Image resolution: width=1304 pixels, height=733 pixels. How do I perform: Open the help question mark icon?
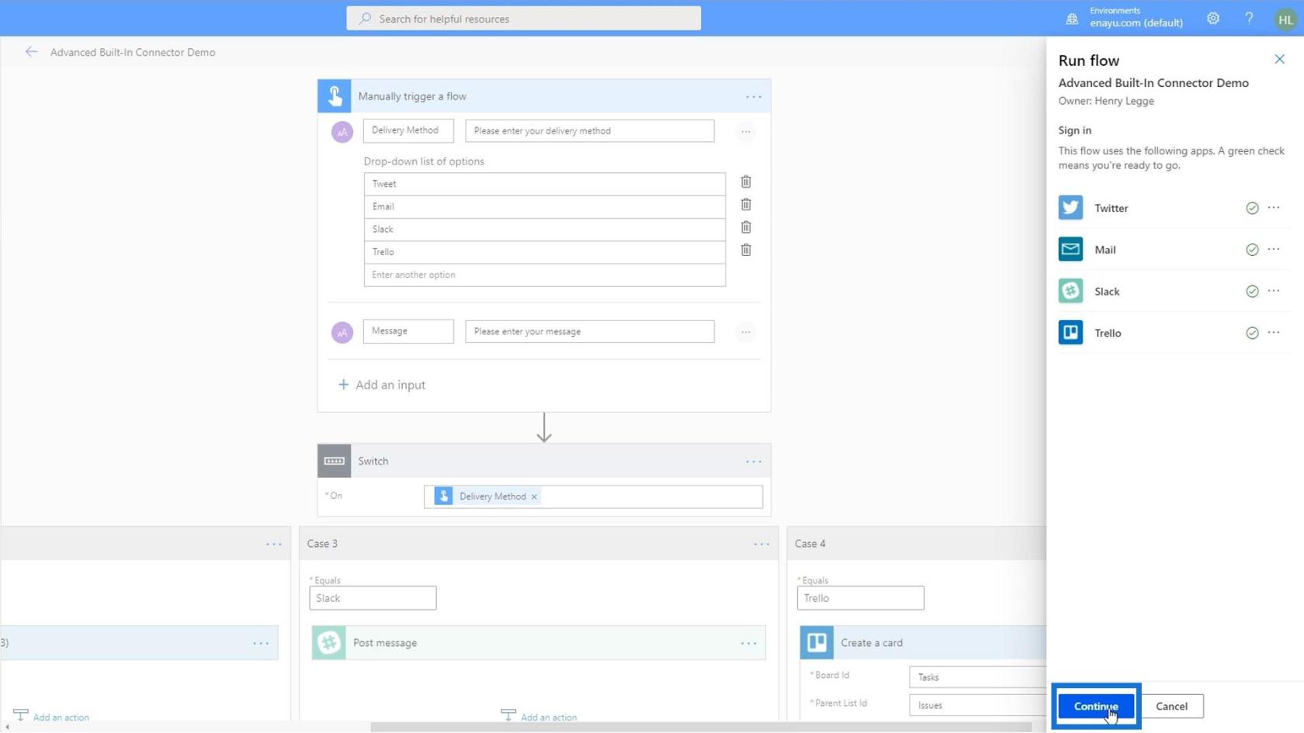click(x=1249, y=18)
